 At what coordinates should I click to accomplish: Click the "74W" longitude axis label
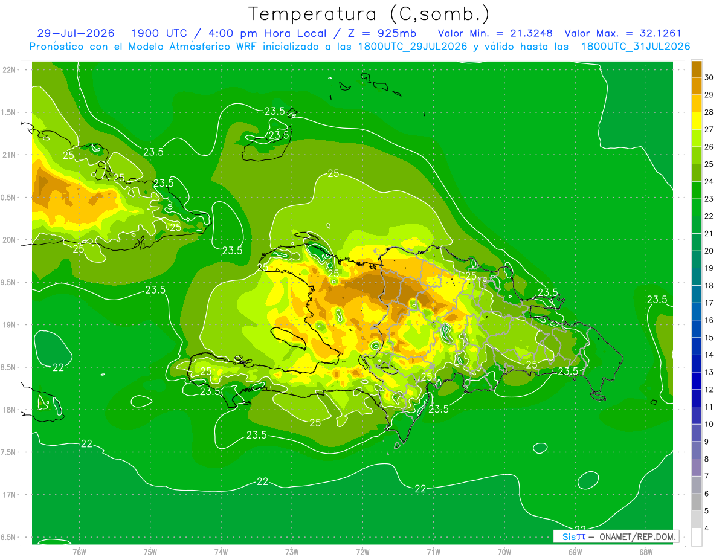tap(221, 552)
